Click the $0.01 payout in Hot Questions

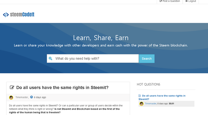point(171,104)
